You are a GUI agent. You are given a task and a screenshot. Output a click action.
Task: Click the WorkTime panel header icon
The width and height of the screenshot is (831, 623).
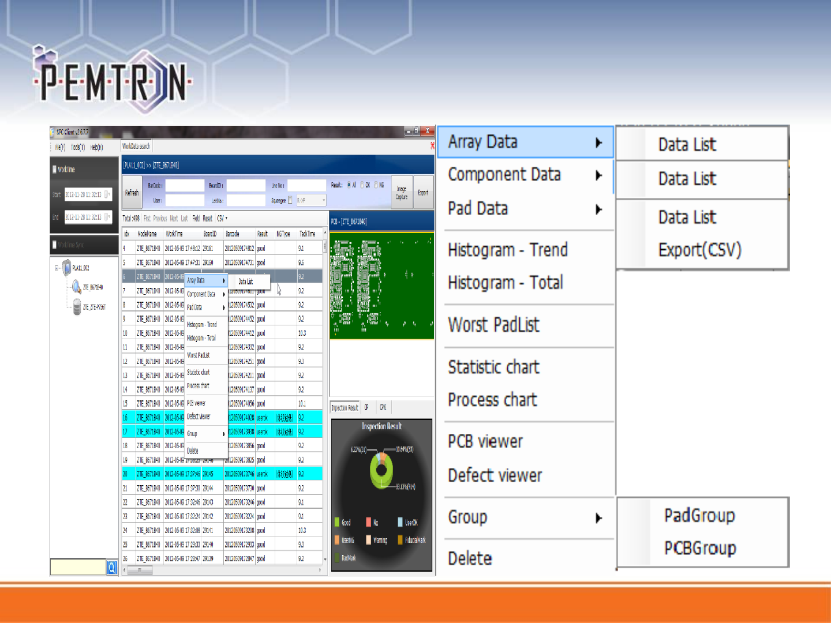click(55, 169)
